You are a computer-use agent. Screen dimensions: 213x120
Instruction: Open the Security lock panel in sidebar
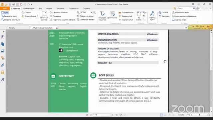click(3, 72)
